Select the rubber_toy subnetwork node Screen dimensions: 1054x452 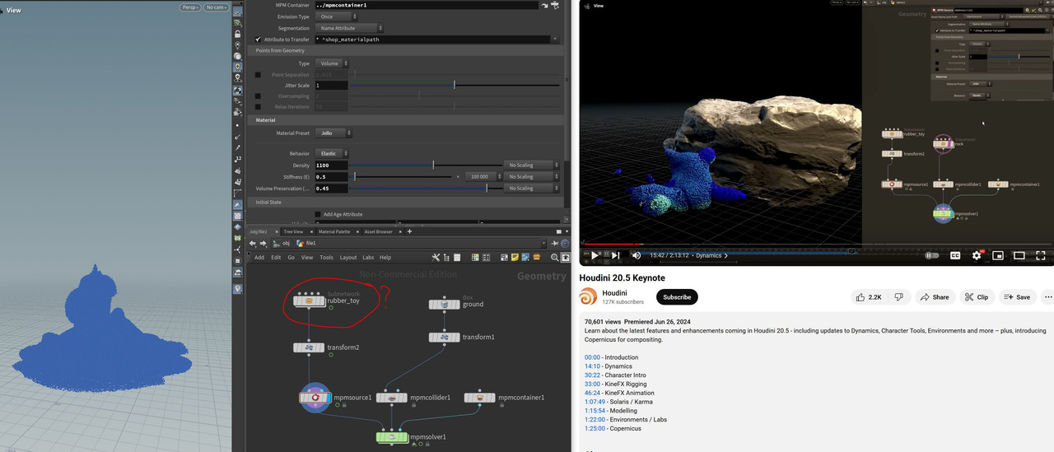pos(309,301)
